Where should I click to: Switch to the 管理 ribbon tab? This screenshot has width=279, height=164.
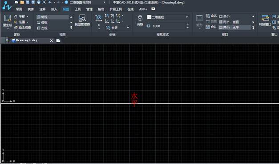click(x=89, y=9)
